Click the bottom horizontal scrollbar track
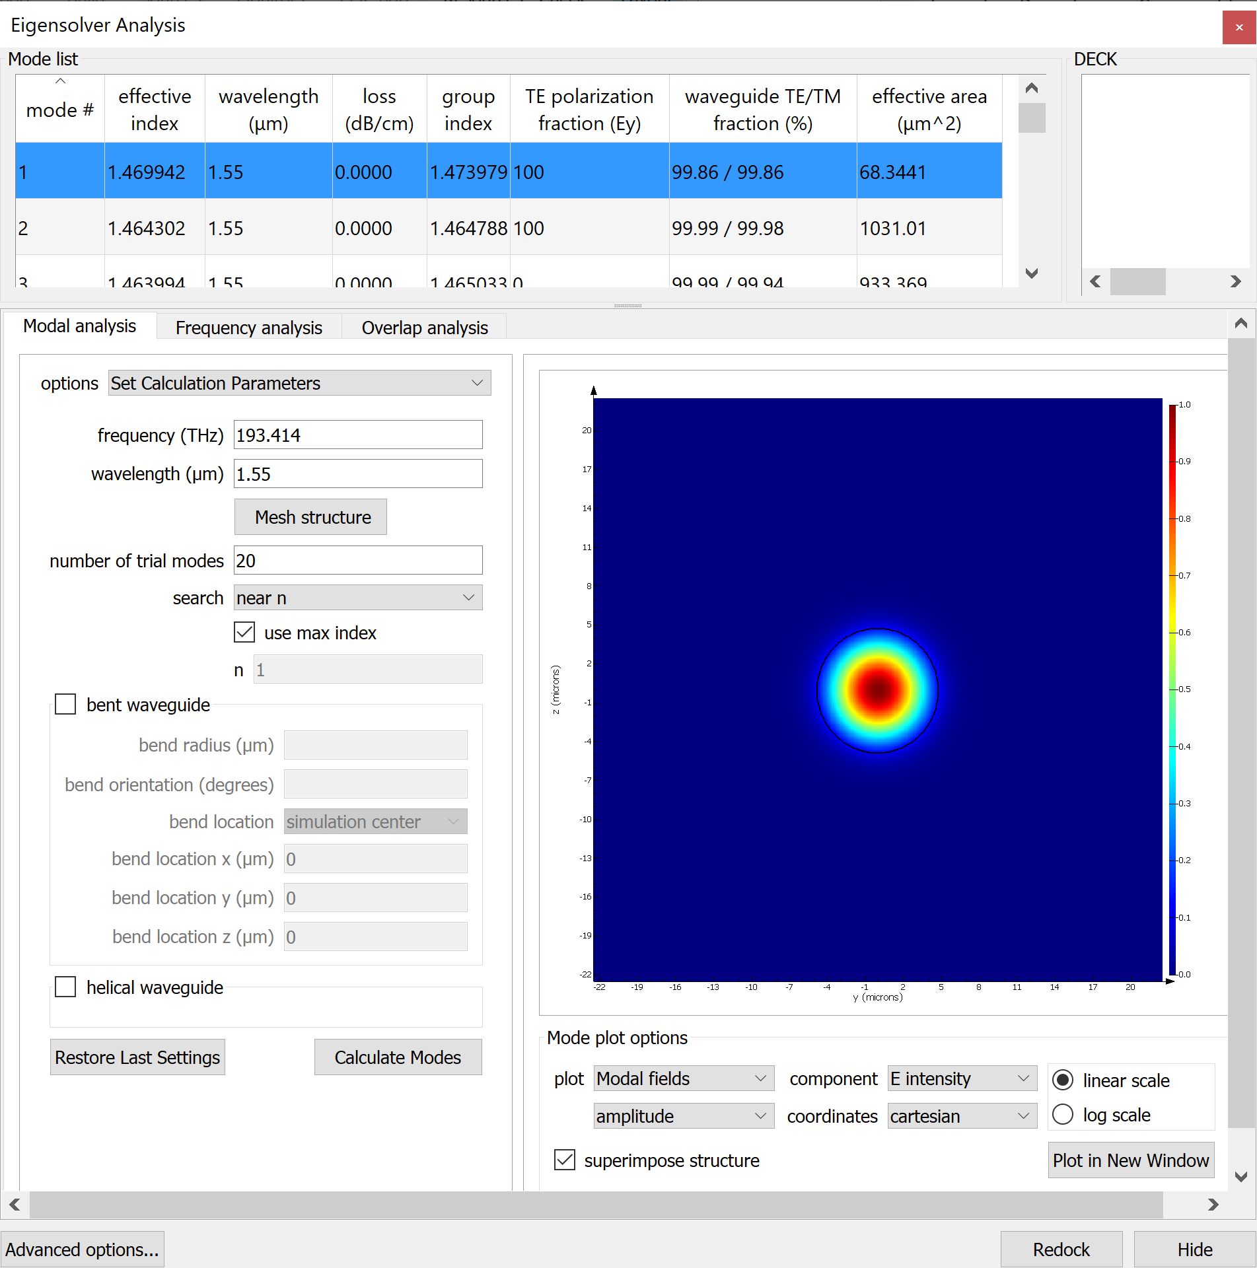1257x1268 pixels. click(x=596, y=1205)
